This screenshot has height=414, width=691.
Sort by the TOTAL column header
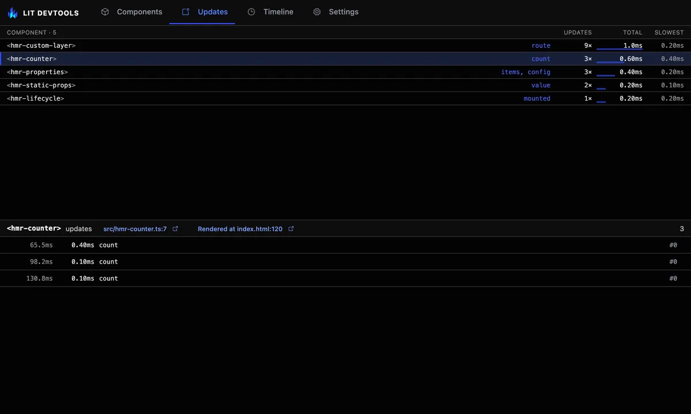(632, 33)
